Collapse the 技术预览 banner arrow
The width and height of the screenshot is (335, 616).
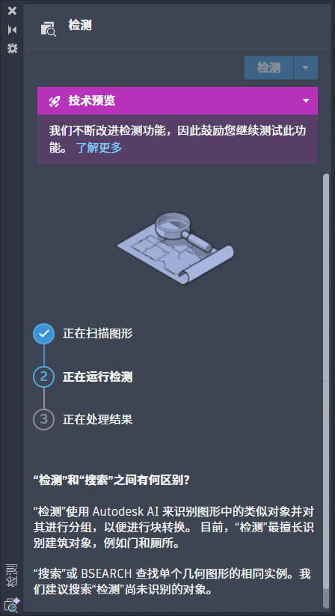click(306, 101)
